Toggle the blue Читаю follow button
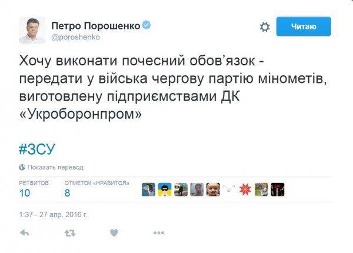This screenshot has width=353, height=253. (x=304, y=26)
